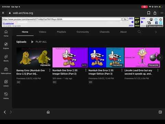
Task: Share capture on Facebook
Action: [x=156, y=23]
